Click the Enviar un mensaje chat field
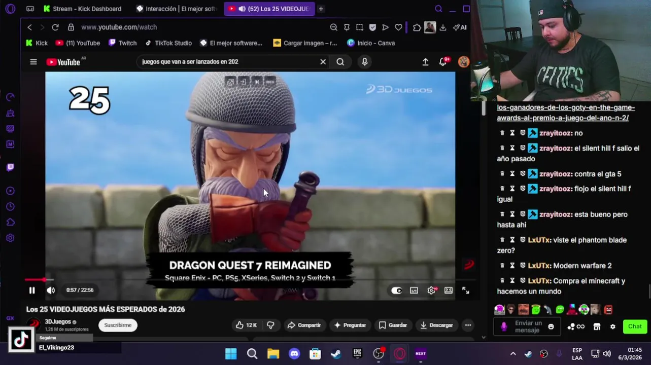The height and width of the screenshot is (365, 651). [528, 326]
